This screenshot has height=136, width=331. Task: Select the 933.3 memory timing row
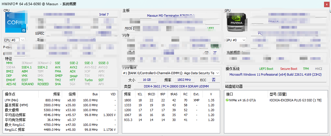point(171,120)
